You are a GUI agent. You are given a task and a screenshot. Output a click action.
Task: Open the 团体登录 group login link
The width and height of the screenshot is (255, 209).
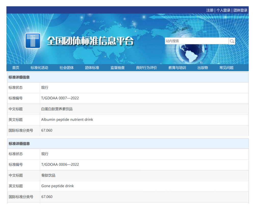click(x=240, y=10)
